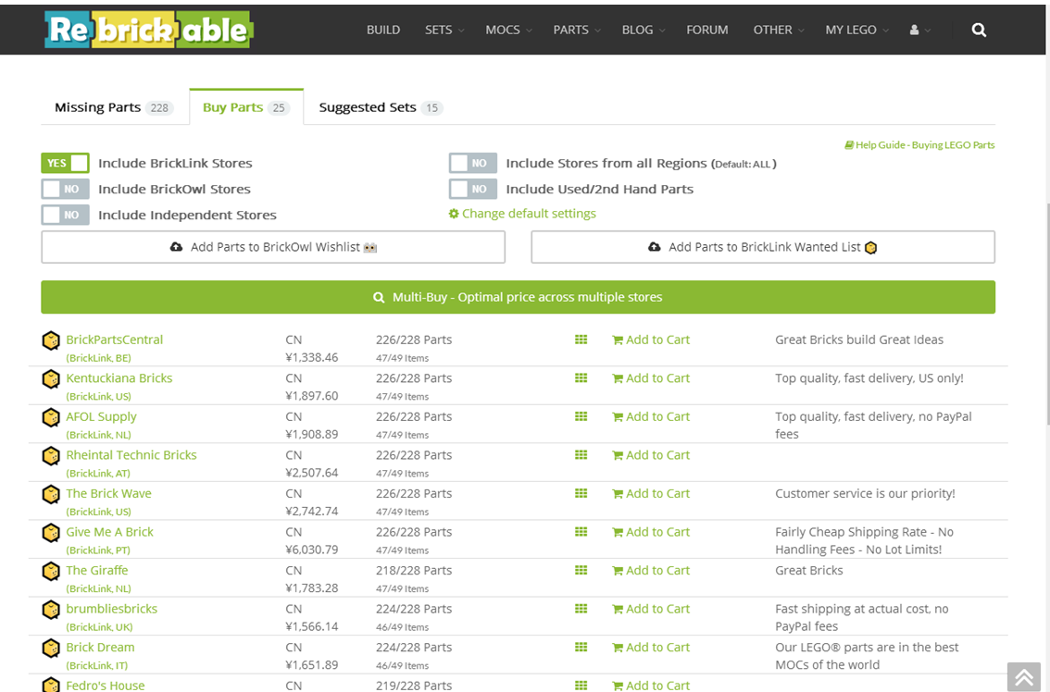The image size is (1050, 692).
Task: Open parts grid icon for BrickPartsCentral
Action: coord(581,340)
